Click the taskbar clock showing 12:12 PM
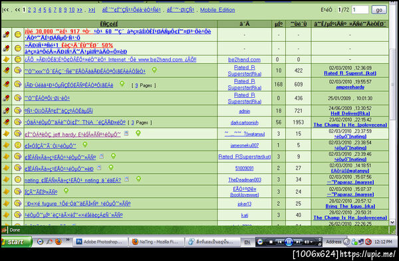Viewport: 399px width, 261px height. click(383, 242)
